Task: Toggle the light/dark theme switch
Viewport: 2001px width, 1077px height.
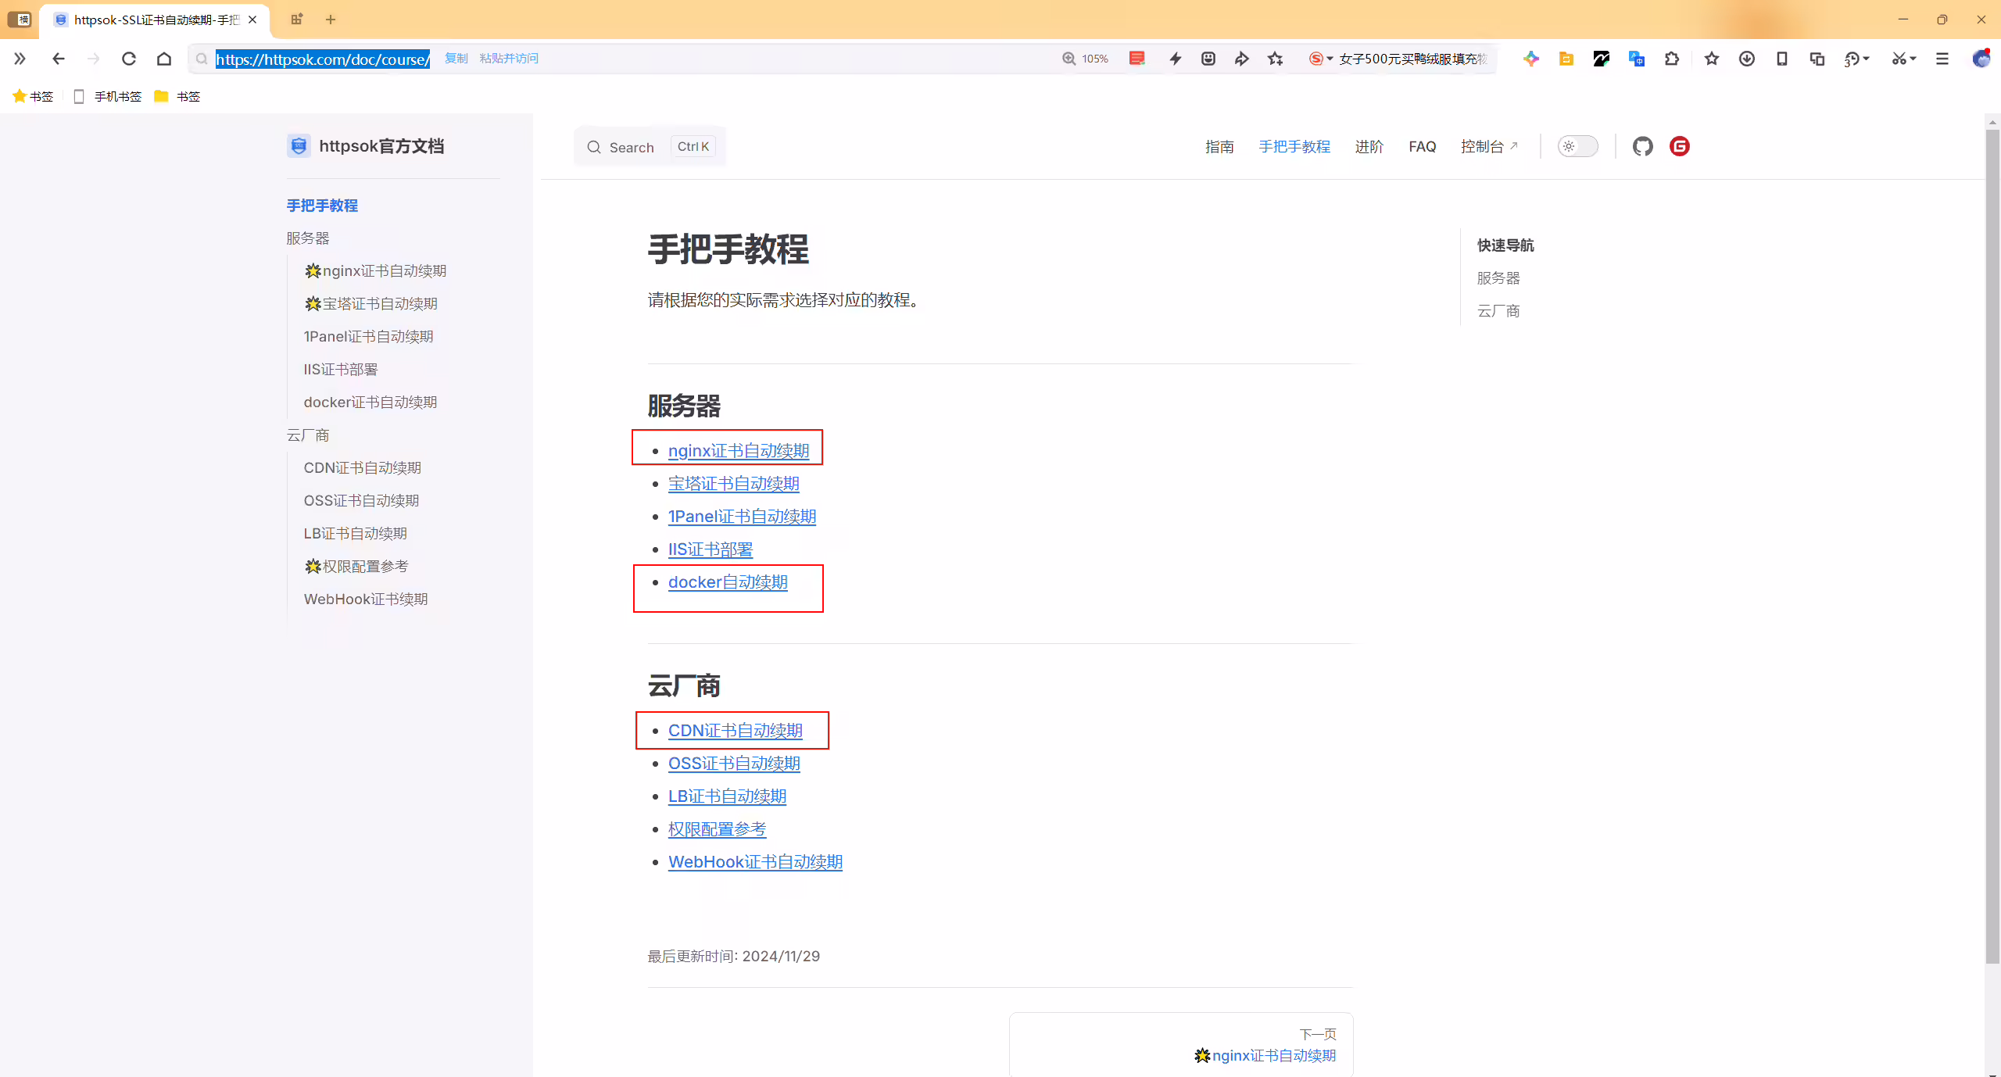Action: pyautogui.click(x=1577, y=146)
